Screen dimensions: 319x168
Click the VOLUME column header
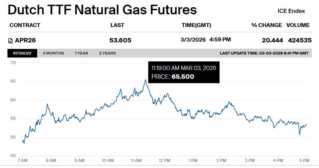coord(297,25)
